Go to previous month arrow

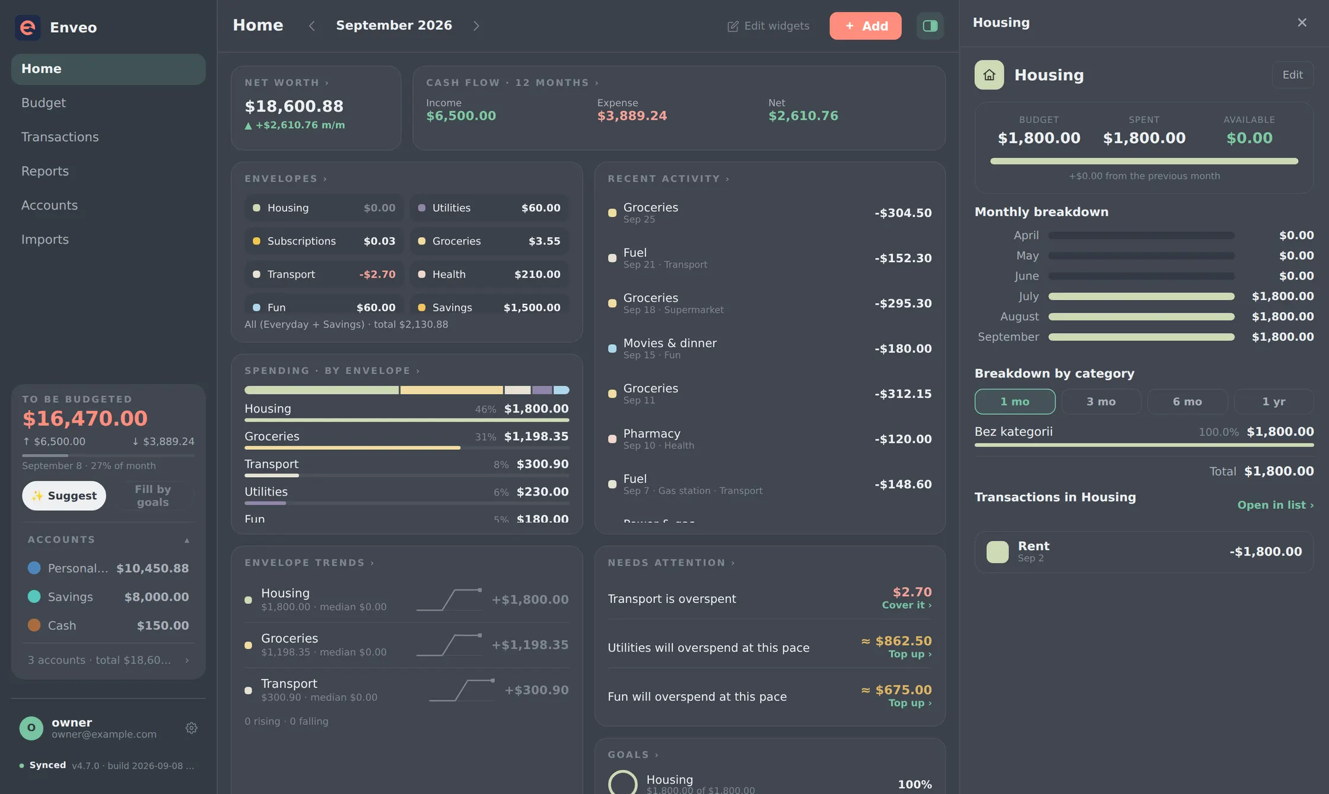(x=312, y=26)
